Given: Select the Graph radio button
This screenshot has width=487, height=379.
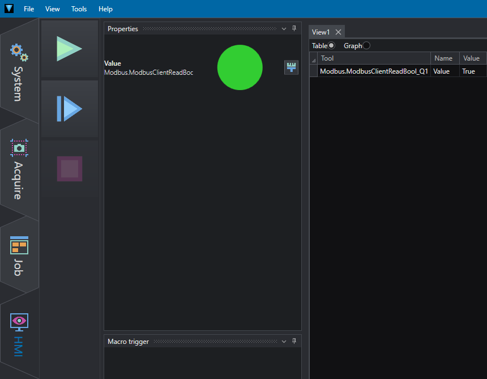Looking at the screenshot, I should pyautogui.click(x=366, y=46).
